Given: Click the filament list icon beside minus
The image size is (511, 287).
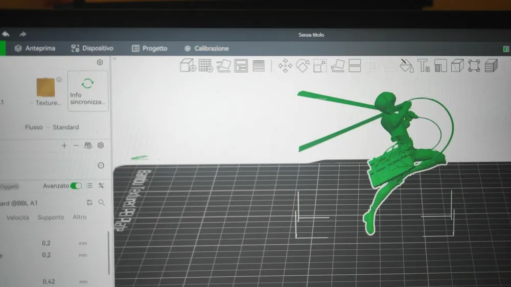Looking at the screenshot, I should pyautogui.click(x=88, y=146).
